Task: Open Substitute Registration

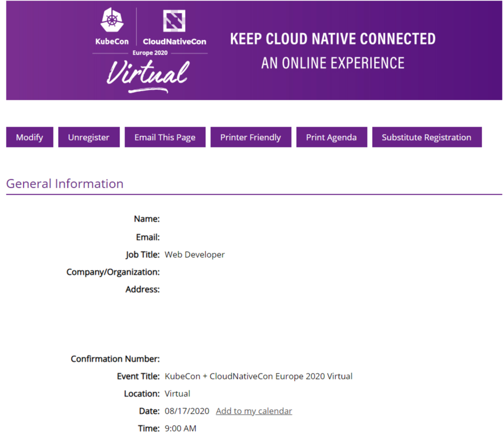Action: [427, 137]
